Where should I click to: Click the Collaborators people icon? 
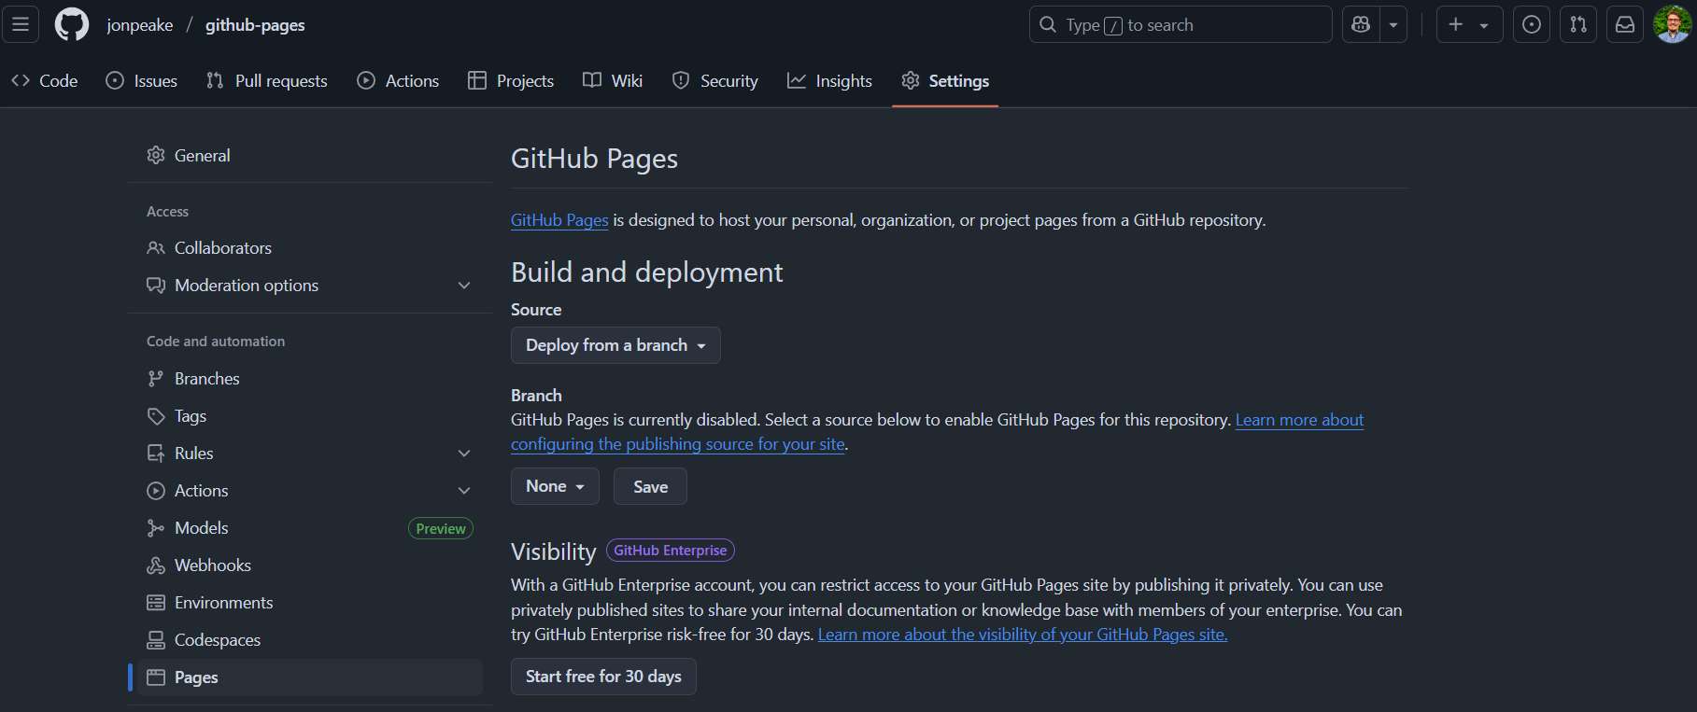(156, 248)
